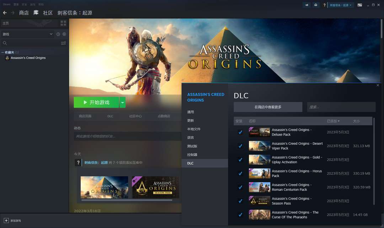Image resolution: width=384 pixels, height=228 pixels.
Task: Open the Steam menu
Action: click(7, 4)
